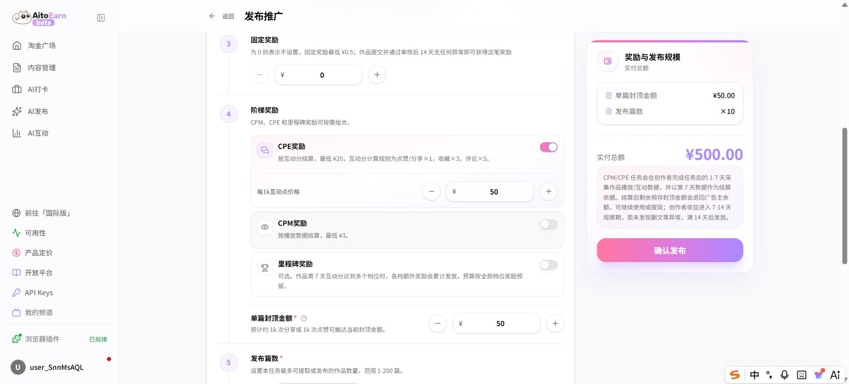Image resolution: width=849 pixels, height=384 pixels.
Task: Increase 每1k互动点价格 with plus button
Action: pos(549,191)
